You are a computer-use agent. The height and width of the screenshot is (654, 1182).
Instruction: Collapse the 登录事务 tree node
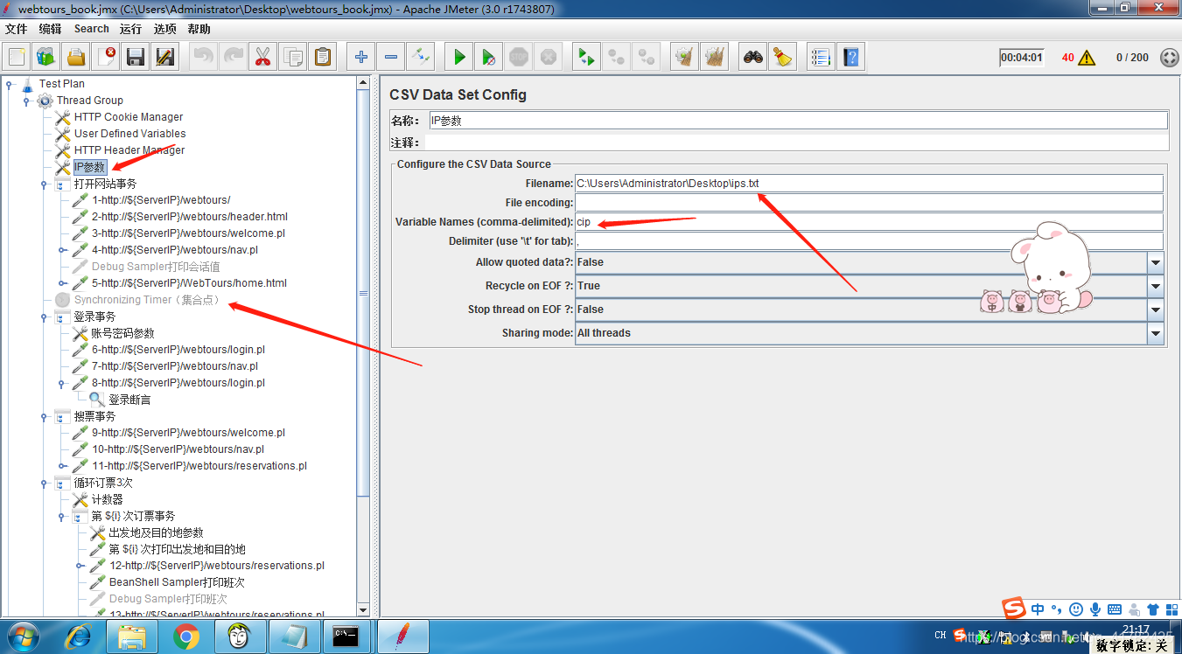coord(44,317)
